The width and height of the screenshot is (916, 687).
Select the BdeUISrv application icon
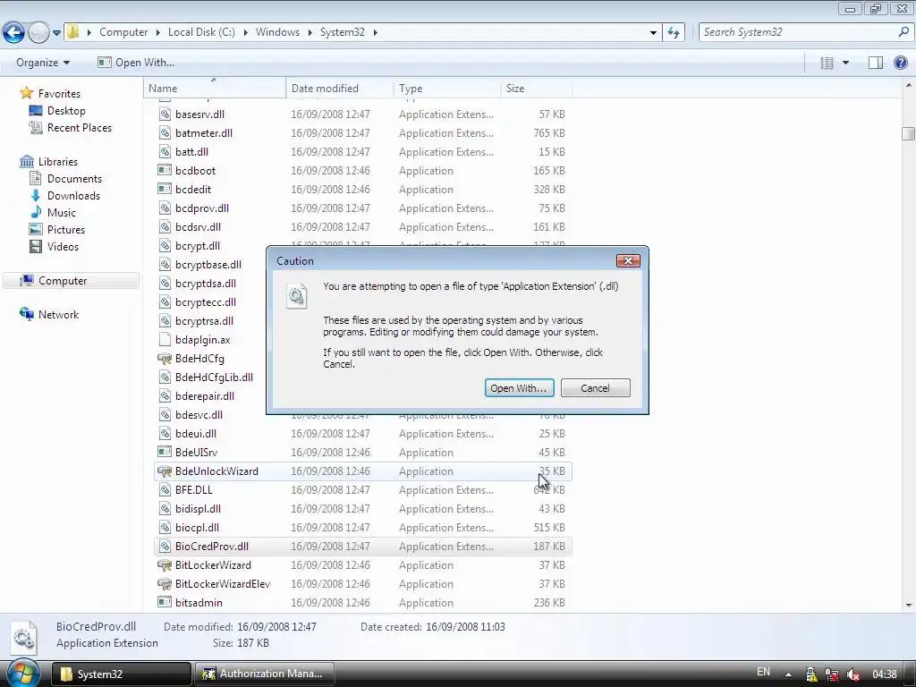[x=165, y=452]
